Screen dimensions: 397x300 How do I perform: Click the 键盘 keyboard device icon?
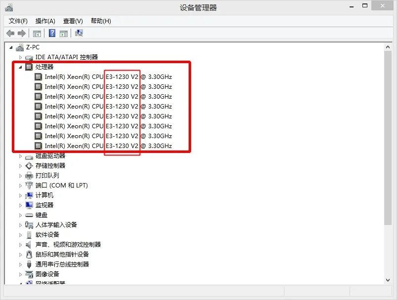click(29, 215)
